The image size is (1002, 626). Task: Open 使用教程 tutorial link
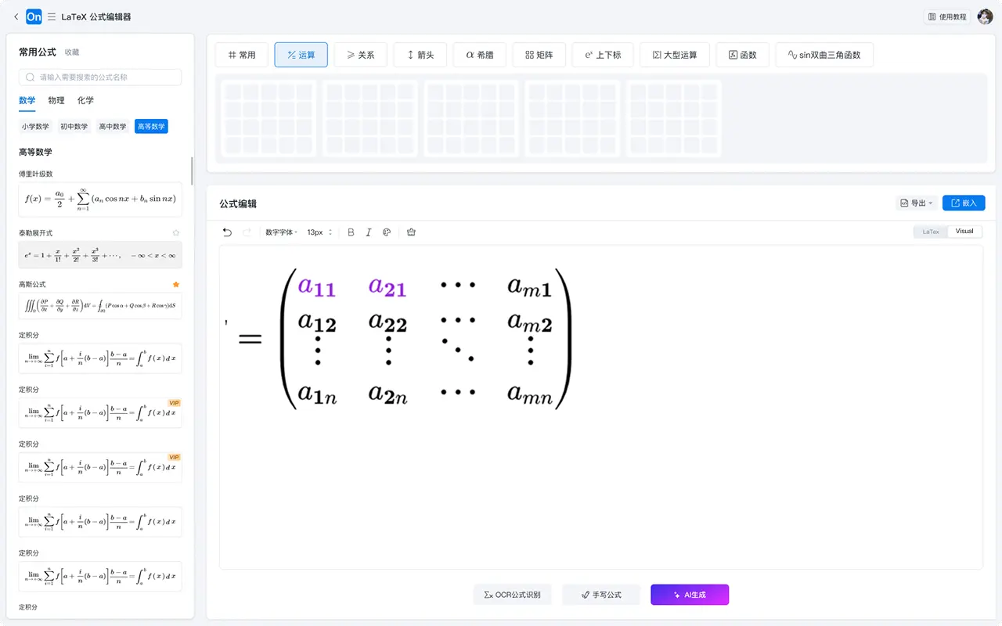point(946,16)
